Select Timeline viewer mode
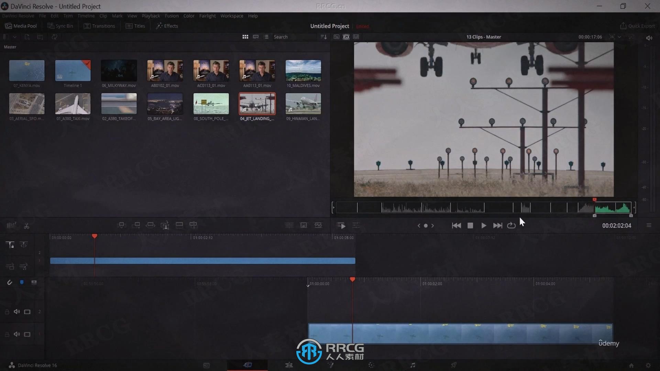The height and width of the screenshot is (371, 660). 356,37
